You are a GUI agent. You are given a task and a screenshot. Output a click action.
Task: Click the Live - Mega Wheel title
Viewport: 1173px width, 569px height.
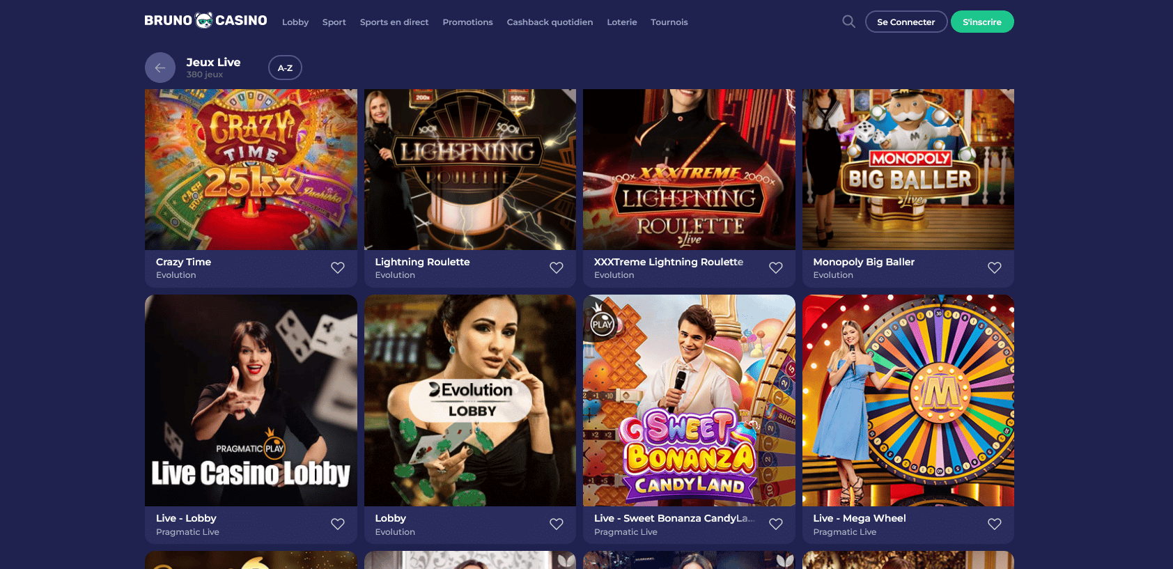(x=860, y=518)
